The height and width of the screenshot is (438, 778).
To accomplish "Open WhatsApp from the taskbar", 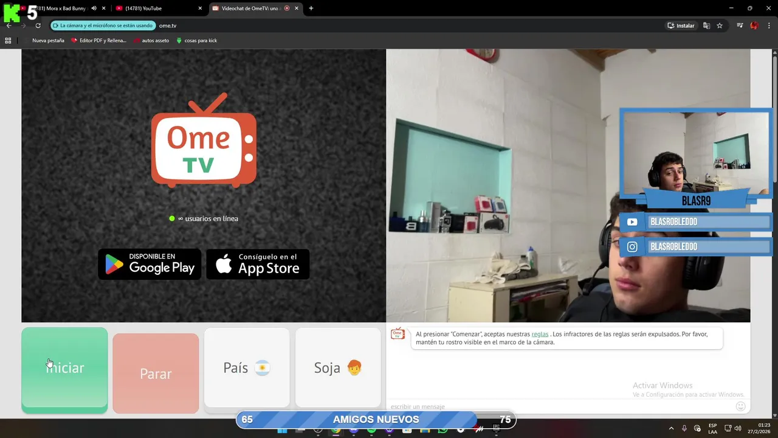I will (442, 429).
